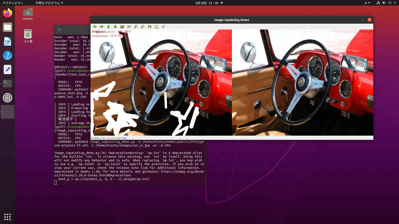Click the show applications grid button

7,217
